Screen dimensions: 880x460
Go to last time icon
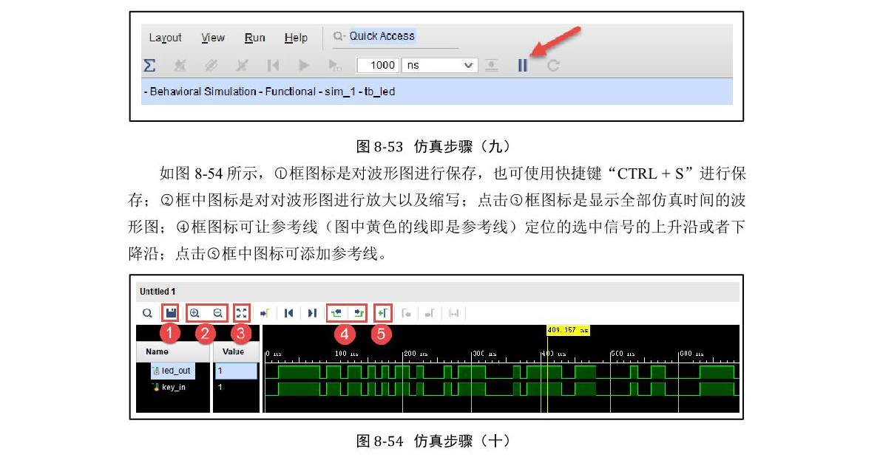312,313
